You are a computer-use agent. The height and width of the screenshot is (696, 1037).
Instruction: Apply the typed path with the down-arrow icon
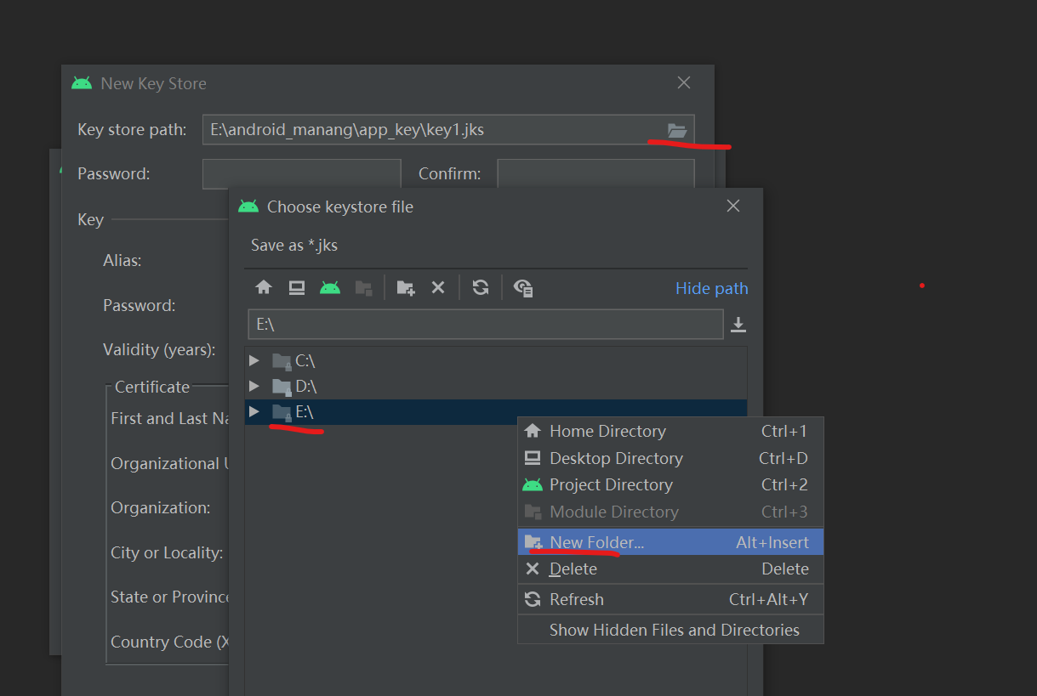tap(738, 324)
